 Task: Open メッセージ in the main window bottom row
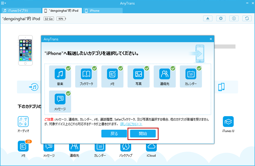coord(49,150)
